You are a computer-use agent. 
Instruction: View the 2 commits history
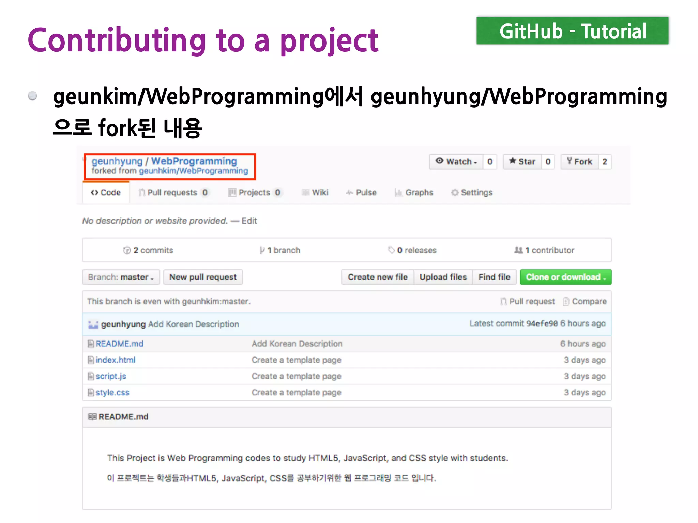(x=148, y=250)
